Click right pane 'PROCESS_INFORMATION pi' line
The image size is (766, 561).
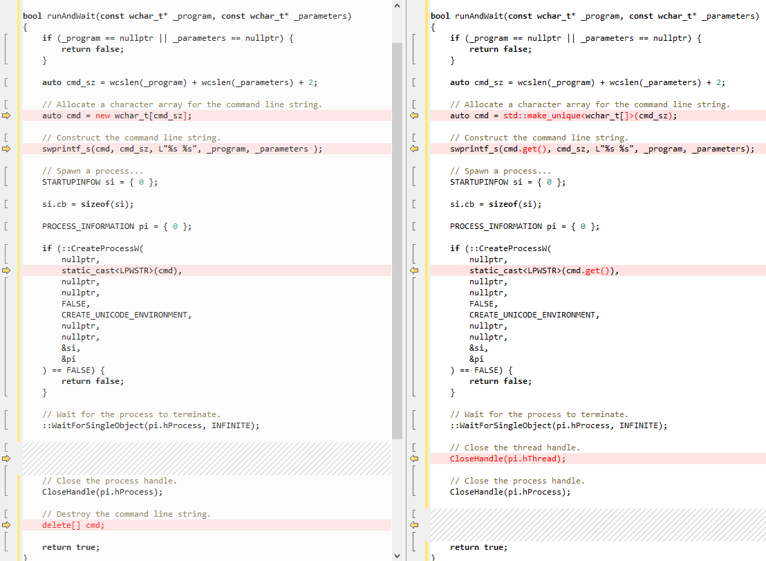(x=524, y=226)
